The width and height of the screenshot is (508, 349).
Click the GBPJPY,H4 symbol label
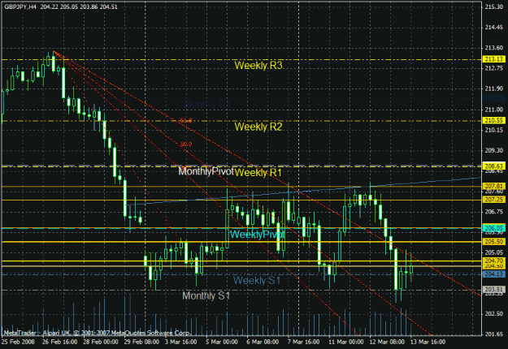20,6
